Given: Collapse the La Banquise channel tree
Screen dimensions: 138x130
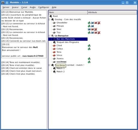Looking at the screenshot, I should (x=49, y=36).
